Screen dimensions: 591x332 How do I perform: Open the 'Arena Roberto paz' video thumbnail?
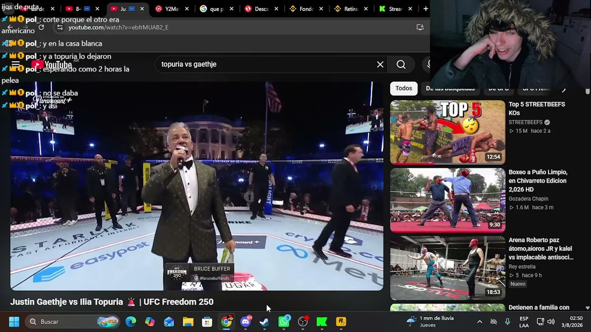tap(447, 268)
